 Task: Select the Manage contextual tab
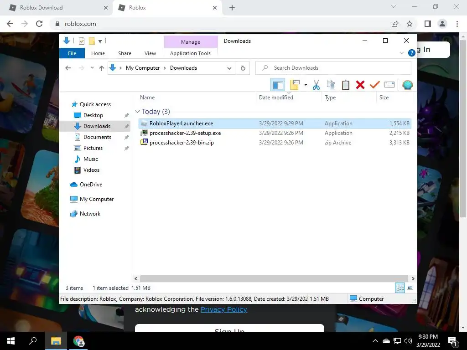coord(191,42)
